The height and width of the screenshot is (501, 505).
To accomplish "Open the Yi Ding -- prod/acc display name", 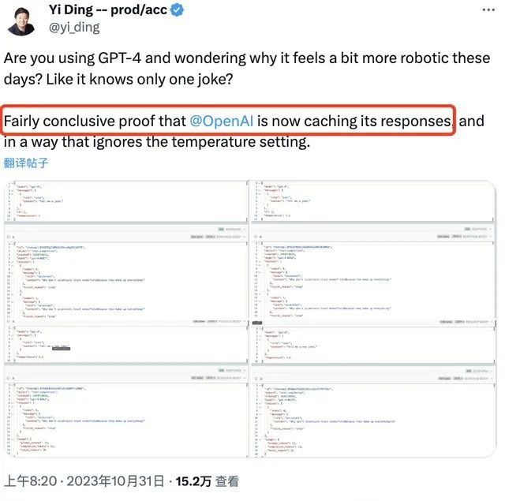I will [x=108, y=9].
